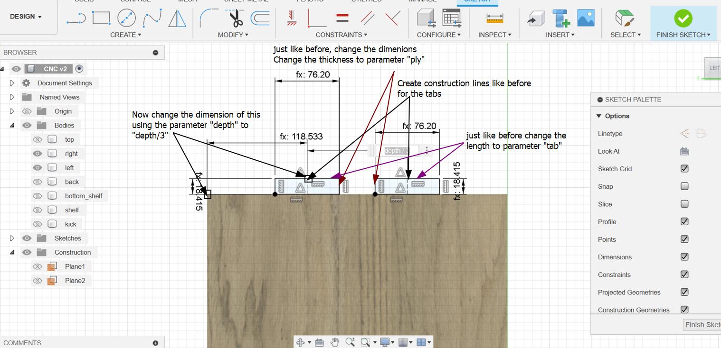This screenshot has width=721, height=348.
Task: Click the Zoom magnifier icon
Action: pyautogui.click(x=350, y=342)
